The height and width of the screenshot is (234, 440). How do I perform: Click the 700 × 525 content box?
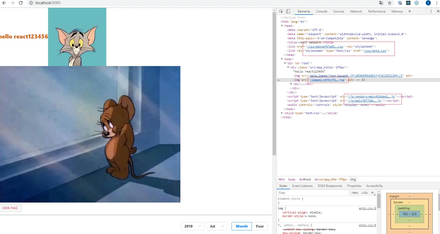(x=409, y=214)
